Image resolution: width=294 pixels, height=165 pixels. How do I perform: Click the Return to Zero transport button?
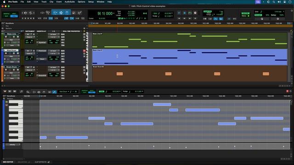pyautogui.click(x=179, y=18)
